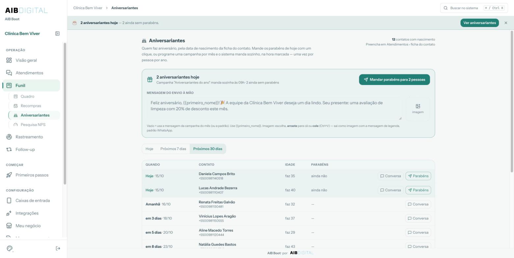Dismiss the birthday banner with the X
The width and height of the screenshot is (514, 258).
click(x=506, y=23)
